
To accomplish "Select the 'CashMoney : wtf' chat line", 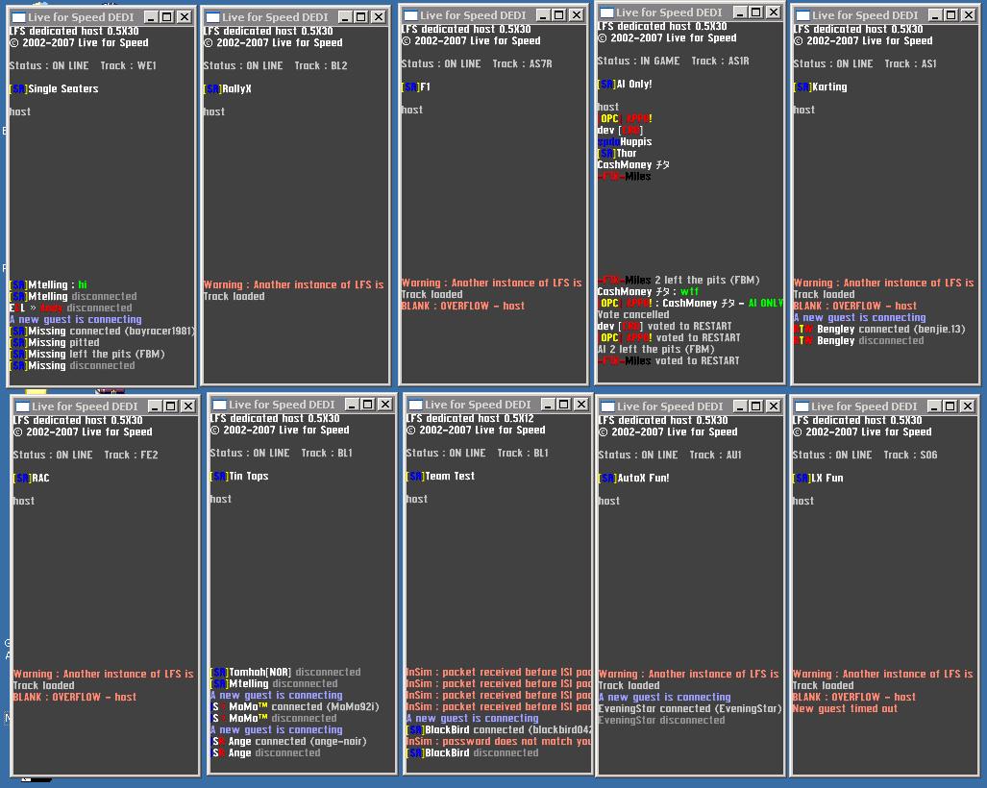I will tap(649, 292).
